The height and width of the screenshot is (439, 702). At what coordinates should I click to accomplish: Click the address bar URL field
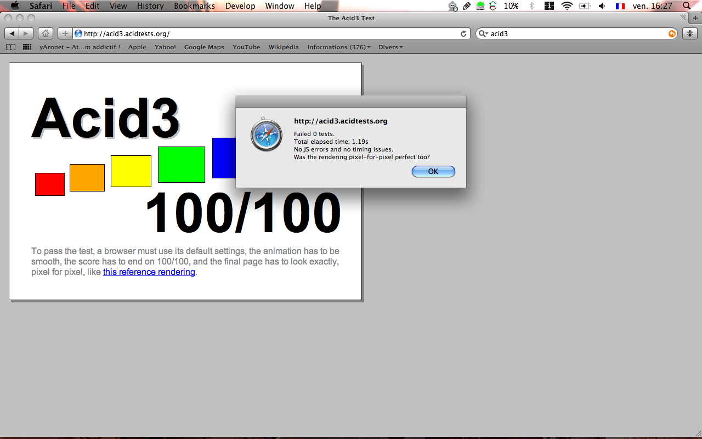coord(269,33)
